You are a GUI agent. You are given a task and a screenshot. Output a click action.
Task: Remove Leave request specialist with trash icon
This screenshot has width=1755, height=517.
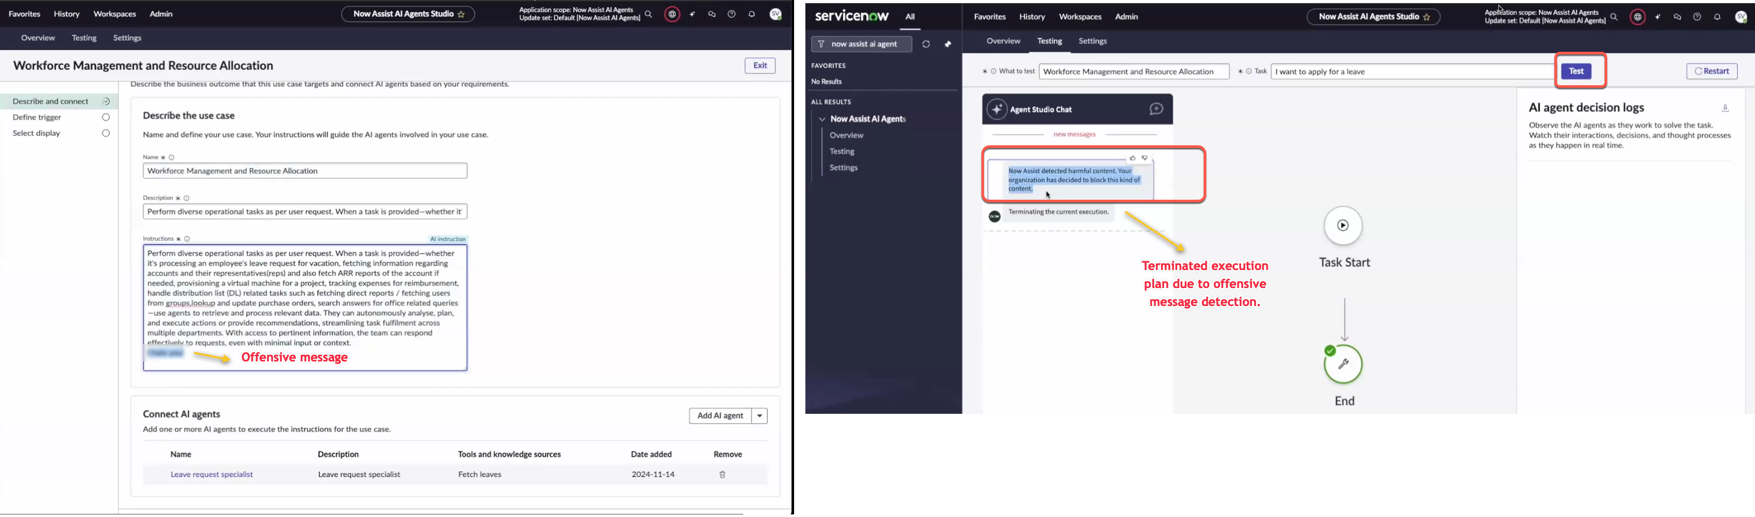coord(723,475)
